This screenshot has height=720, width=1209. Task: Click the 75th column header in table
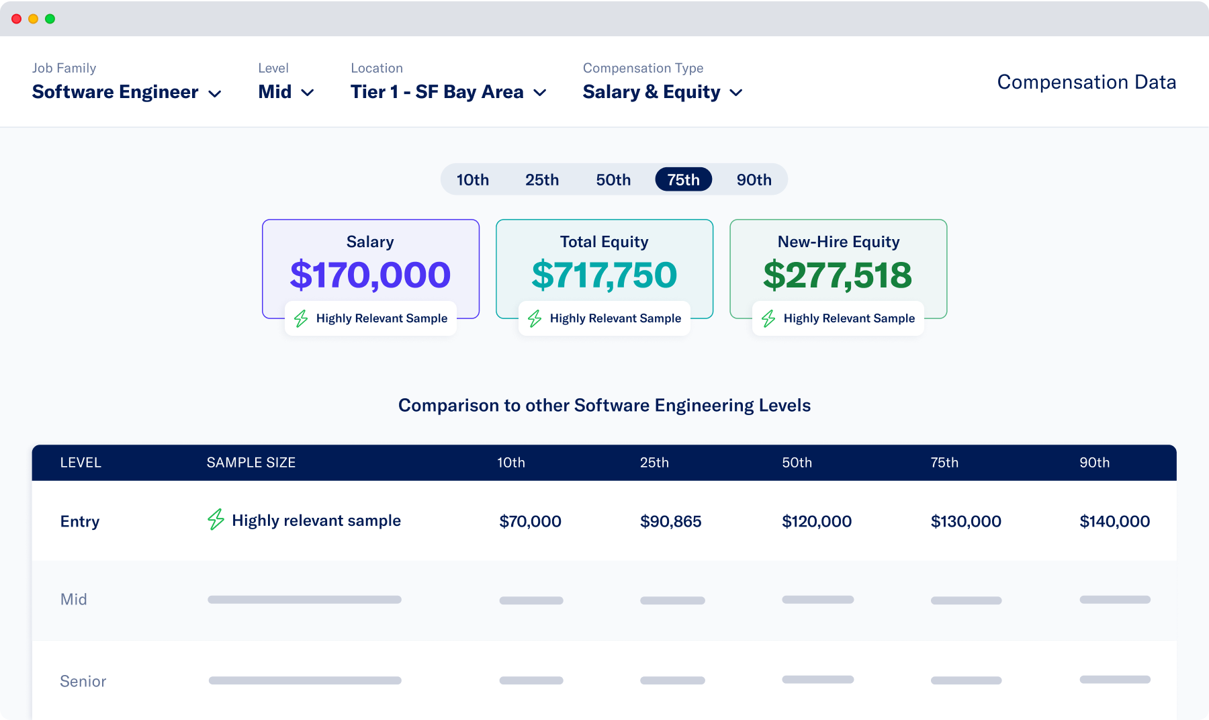click(x=944, y=463)
